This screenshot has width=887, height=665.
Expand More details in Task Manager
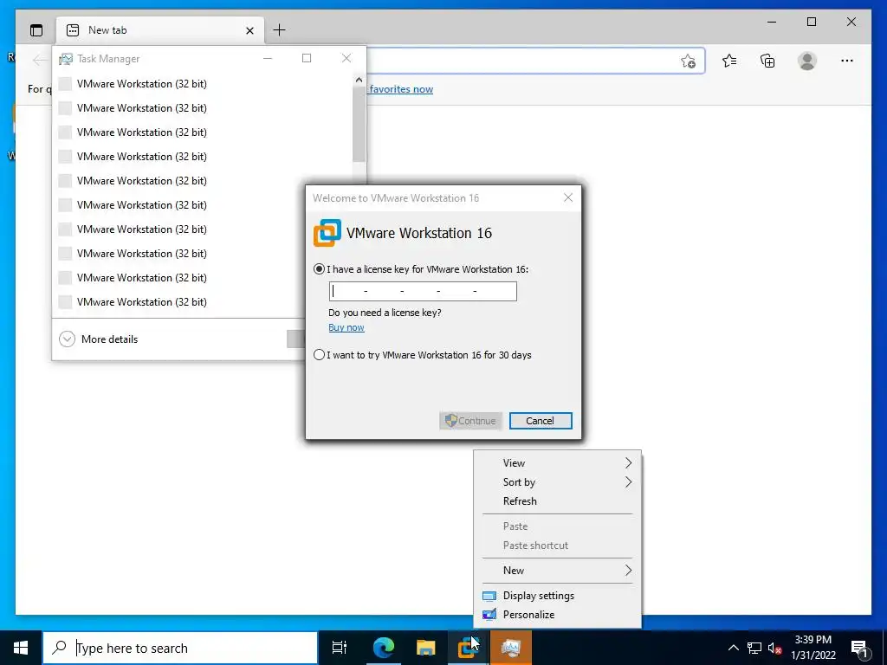click(99, 339)
